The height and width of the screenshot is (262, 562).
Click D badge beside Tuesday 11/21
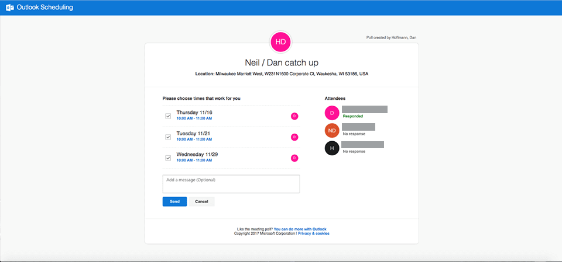pyautogui.click(x=294, y=137)
